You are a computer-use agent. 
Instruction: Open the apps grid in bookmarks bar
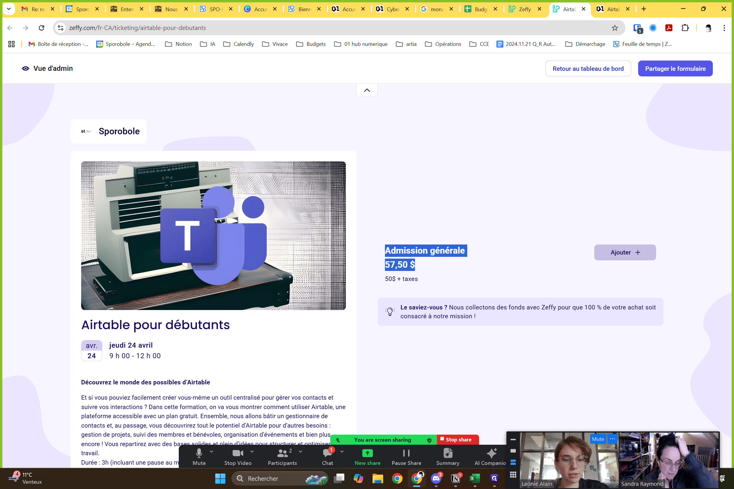11,44
